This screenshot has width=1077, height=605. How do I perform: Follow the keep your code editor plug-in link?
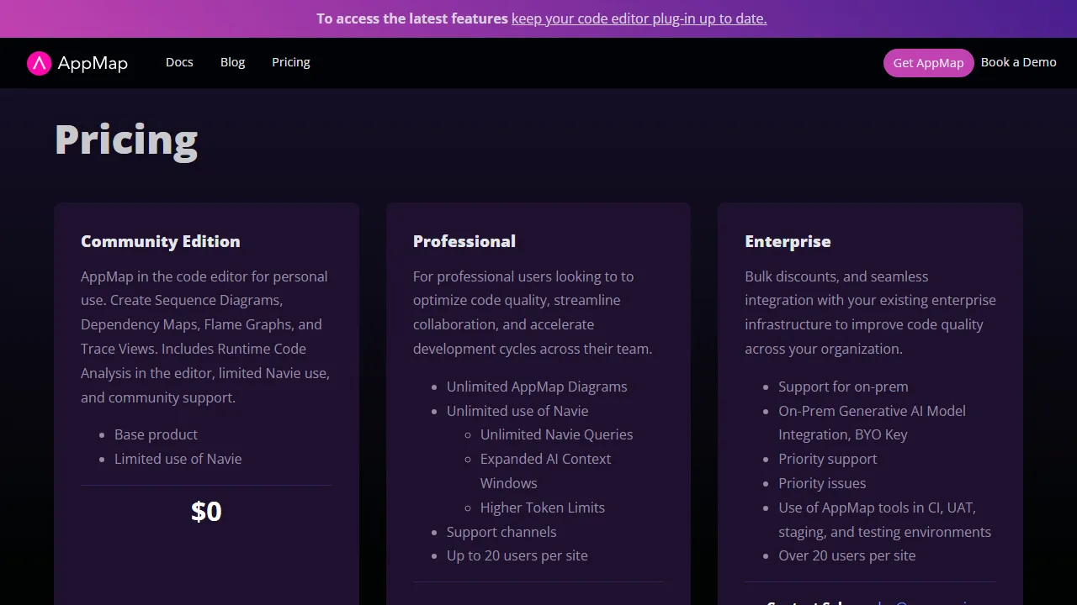[x=639, y=18]
